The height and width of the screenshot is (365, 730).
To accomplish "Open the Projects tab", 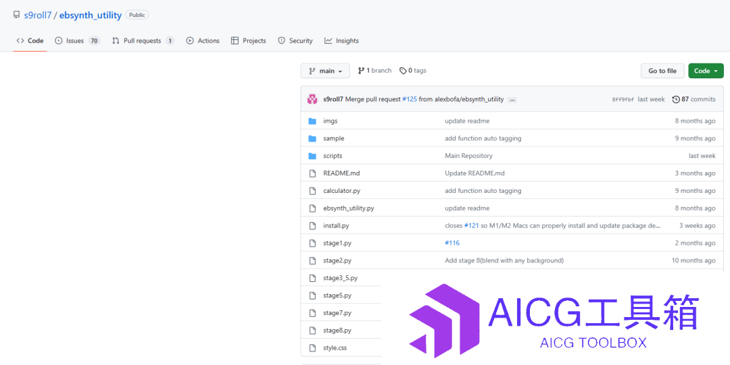I will pyautogui.click(x=248, y=41).
